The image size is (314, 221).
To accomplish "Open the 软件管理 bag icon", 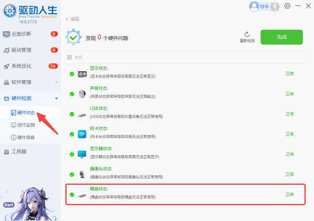I will 6,82.
